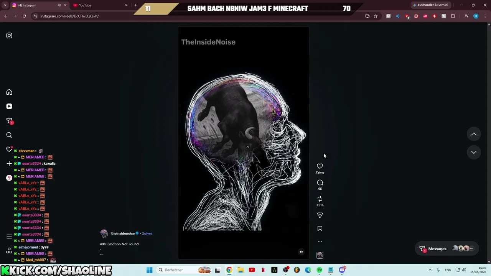Viewport: 491px width, 276px height.
Task: Repost the reel using the repost icon
Action: click(320, 199)
